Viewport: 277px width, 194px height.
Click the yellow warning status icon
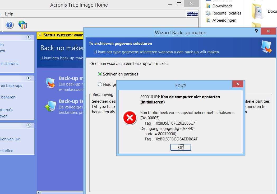click(40, 35)
